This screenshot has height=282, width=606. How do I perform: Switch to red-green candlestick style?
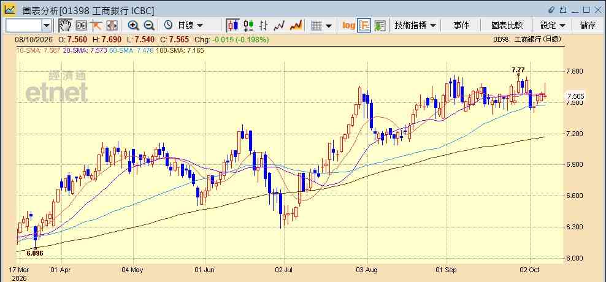(248, 26)
